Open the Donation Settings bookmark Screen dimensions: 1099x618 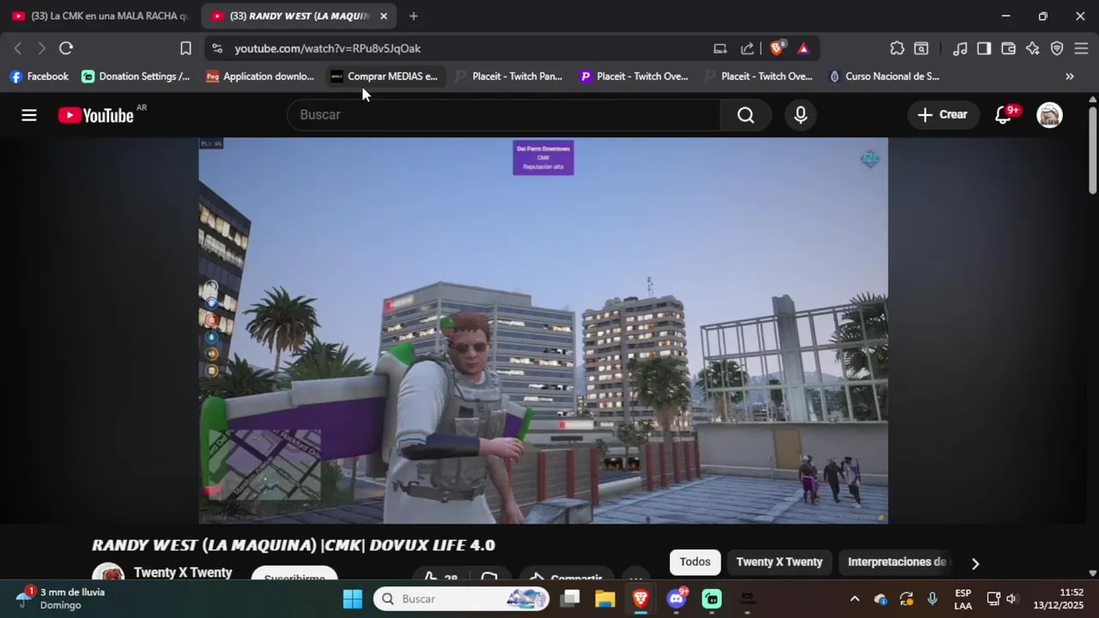[x=136, y=76]
